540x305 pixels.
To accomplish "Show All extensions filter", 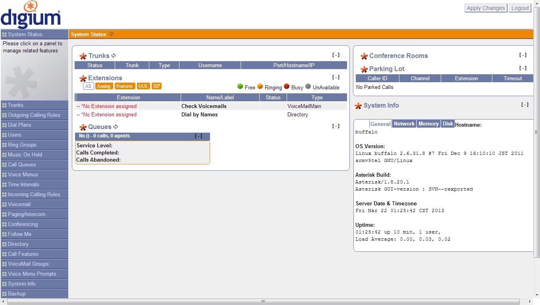I will 88,86.
